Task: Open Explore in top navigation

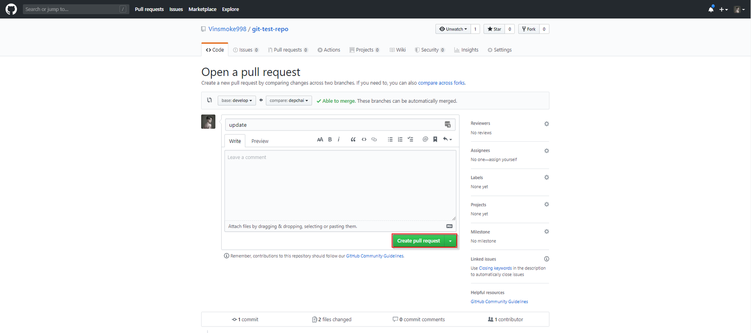Action: (230, 9)
